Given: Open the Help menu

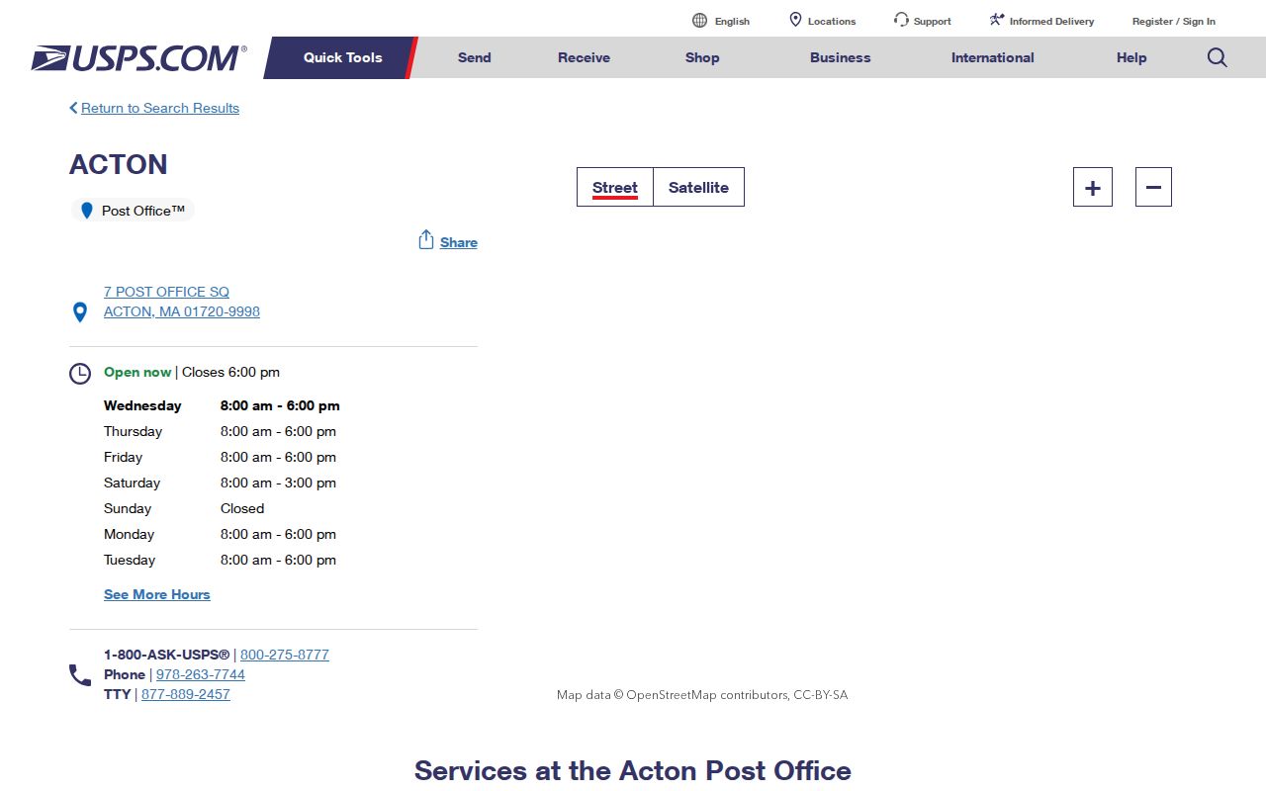Looking at the screenshot, I should click(x=1131, y=57).
